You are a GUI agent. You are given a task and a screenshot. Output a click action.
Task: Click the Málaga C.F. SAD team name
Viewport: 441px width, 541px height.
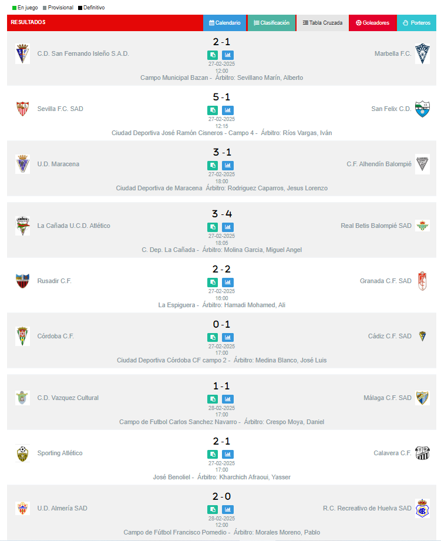(387, 398)
